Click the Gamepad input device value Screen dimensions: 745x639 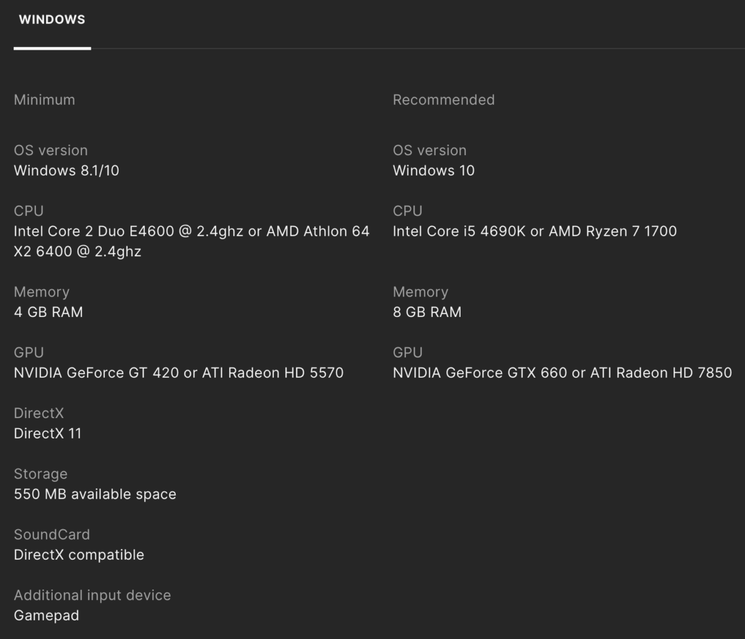47,616
